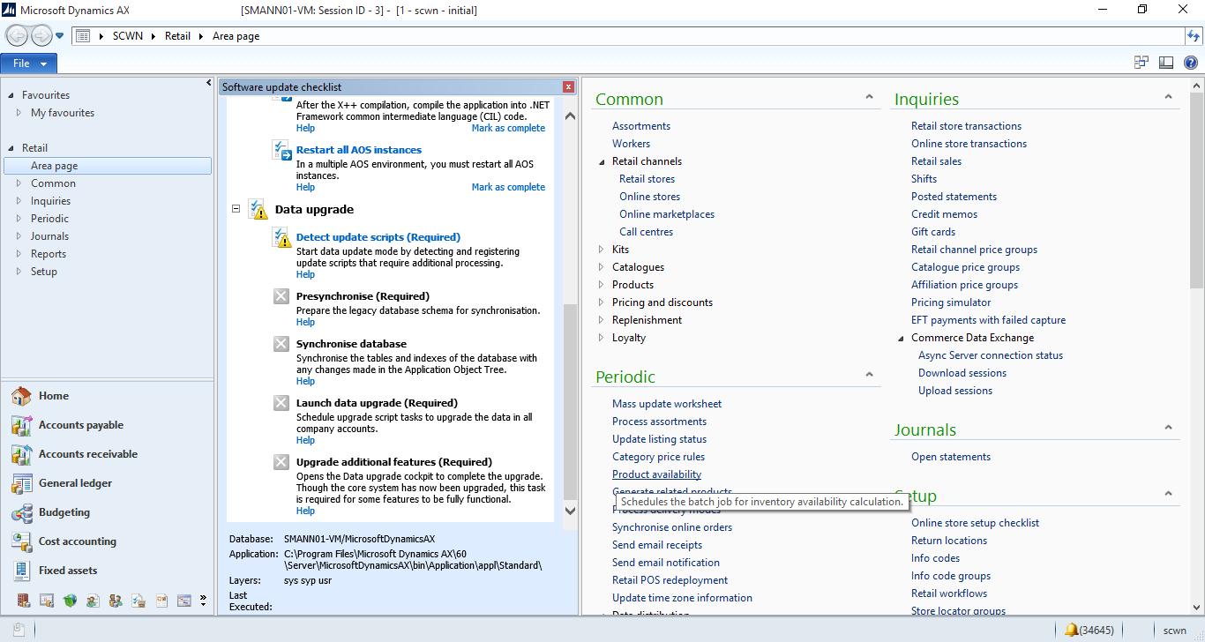The height and width of the screenshot is (642, 1205).
Task: Expand the Common node in the navigation pane
Action: click(x=19, y=183)
